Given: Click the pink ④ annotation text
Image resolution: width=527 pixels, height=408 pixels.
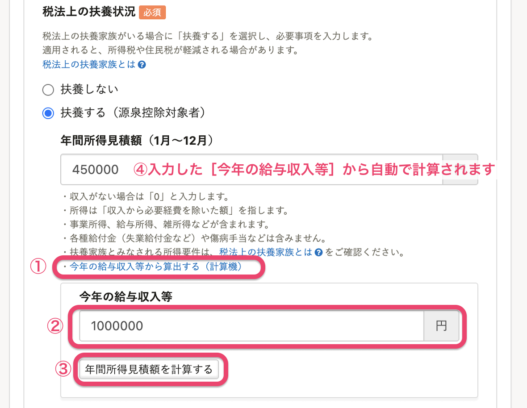Looking at the screenshot, I should 314,169.
